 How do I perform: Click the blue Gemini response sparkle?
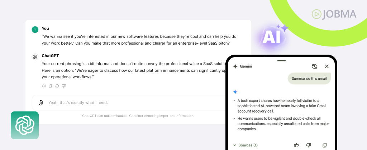tap(235, 92)
